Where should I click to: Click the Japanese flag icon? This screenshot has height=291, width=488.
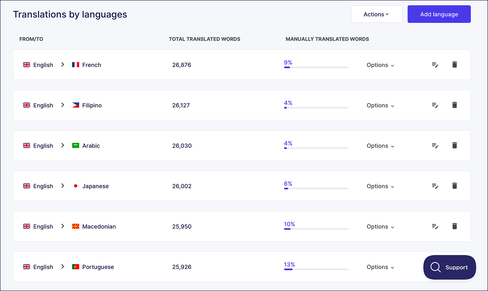coord(75,186)
